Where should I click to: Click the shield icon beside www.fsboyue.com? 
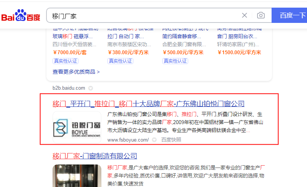[x=154, y=140]
